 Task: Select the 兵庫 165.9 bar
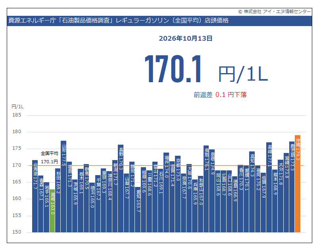195,206
